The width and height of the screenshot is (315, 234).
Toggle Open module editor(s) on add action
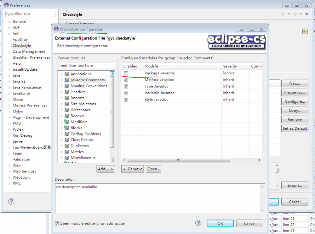(57, 223)
